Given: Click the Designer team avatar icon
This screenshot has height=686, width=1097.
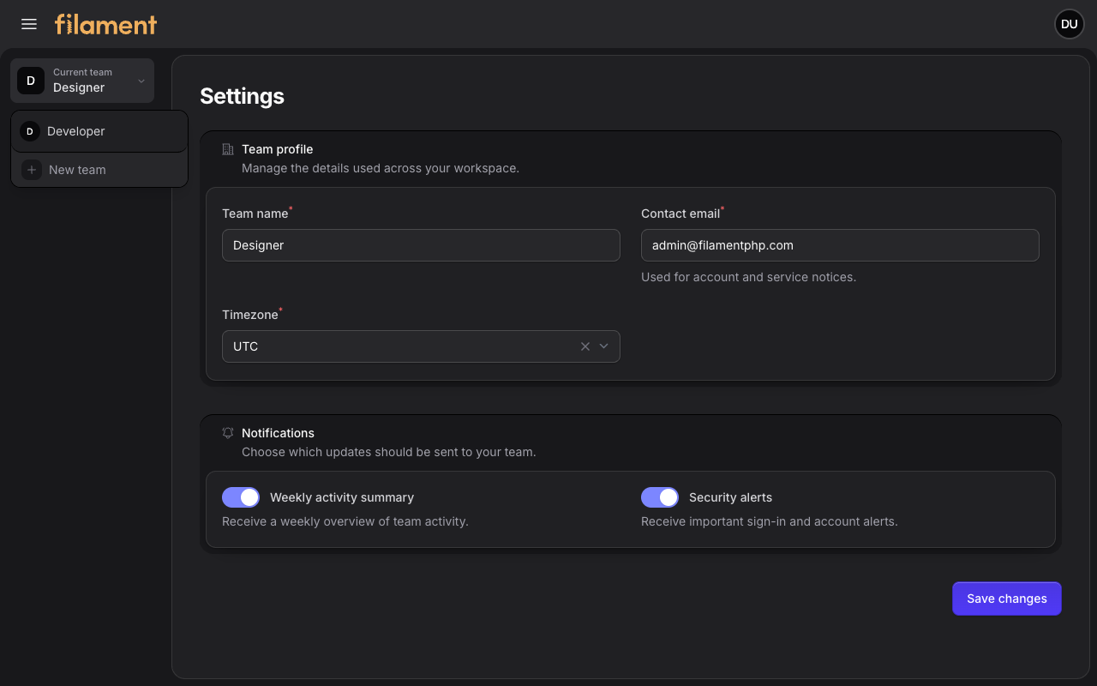Looking at the screenshot, I should (31, 81).
